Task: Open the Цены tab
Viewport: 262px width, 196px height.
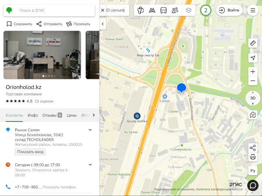Action: (72, 115)
